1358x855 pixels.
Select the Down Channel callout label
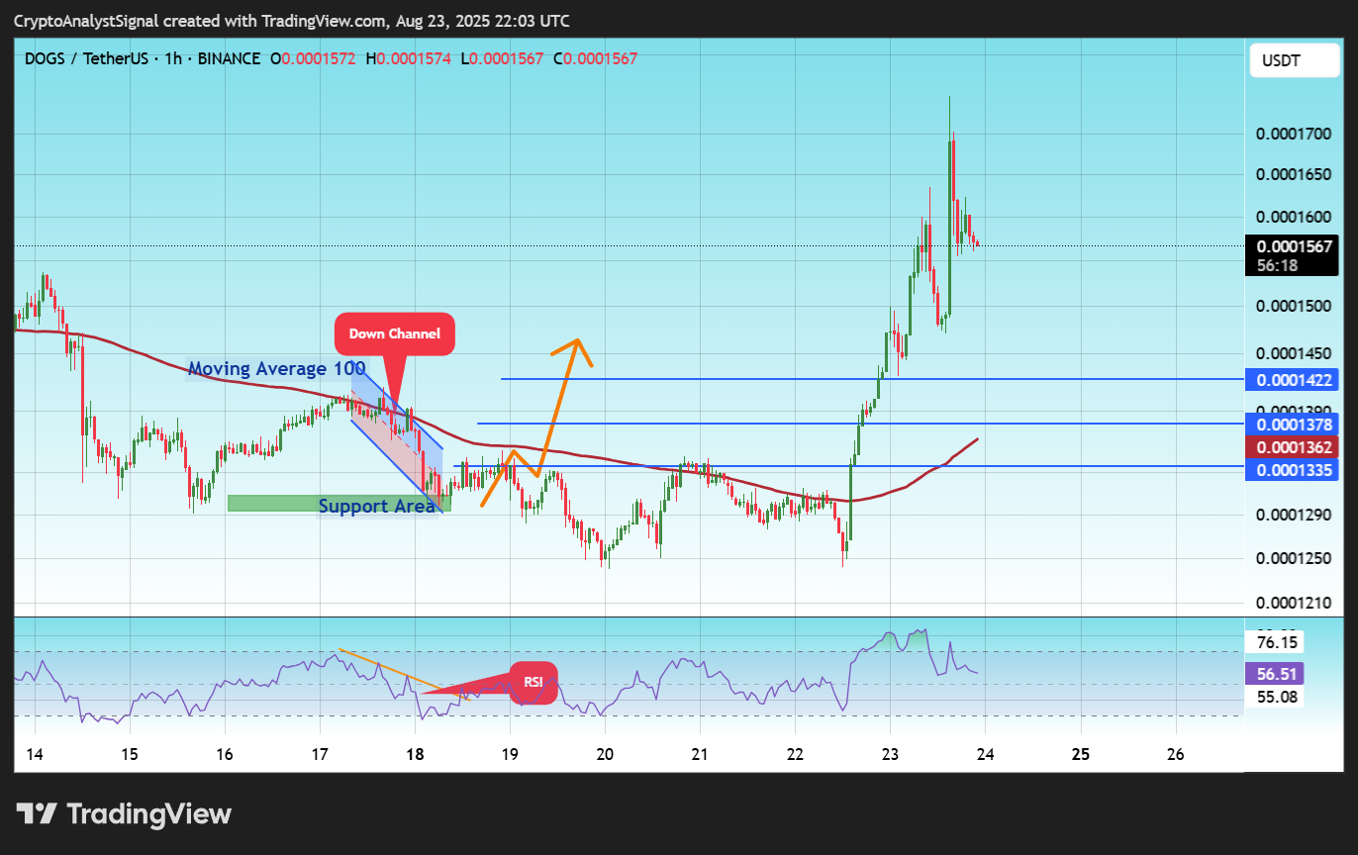click(x=395, y=333)
